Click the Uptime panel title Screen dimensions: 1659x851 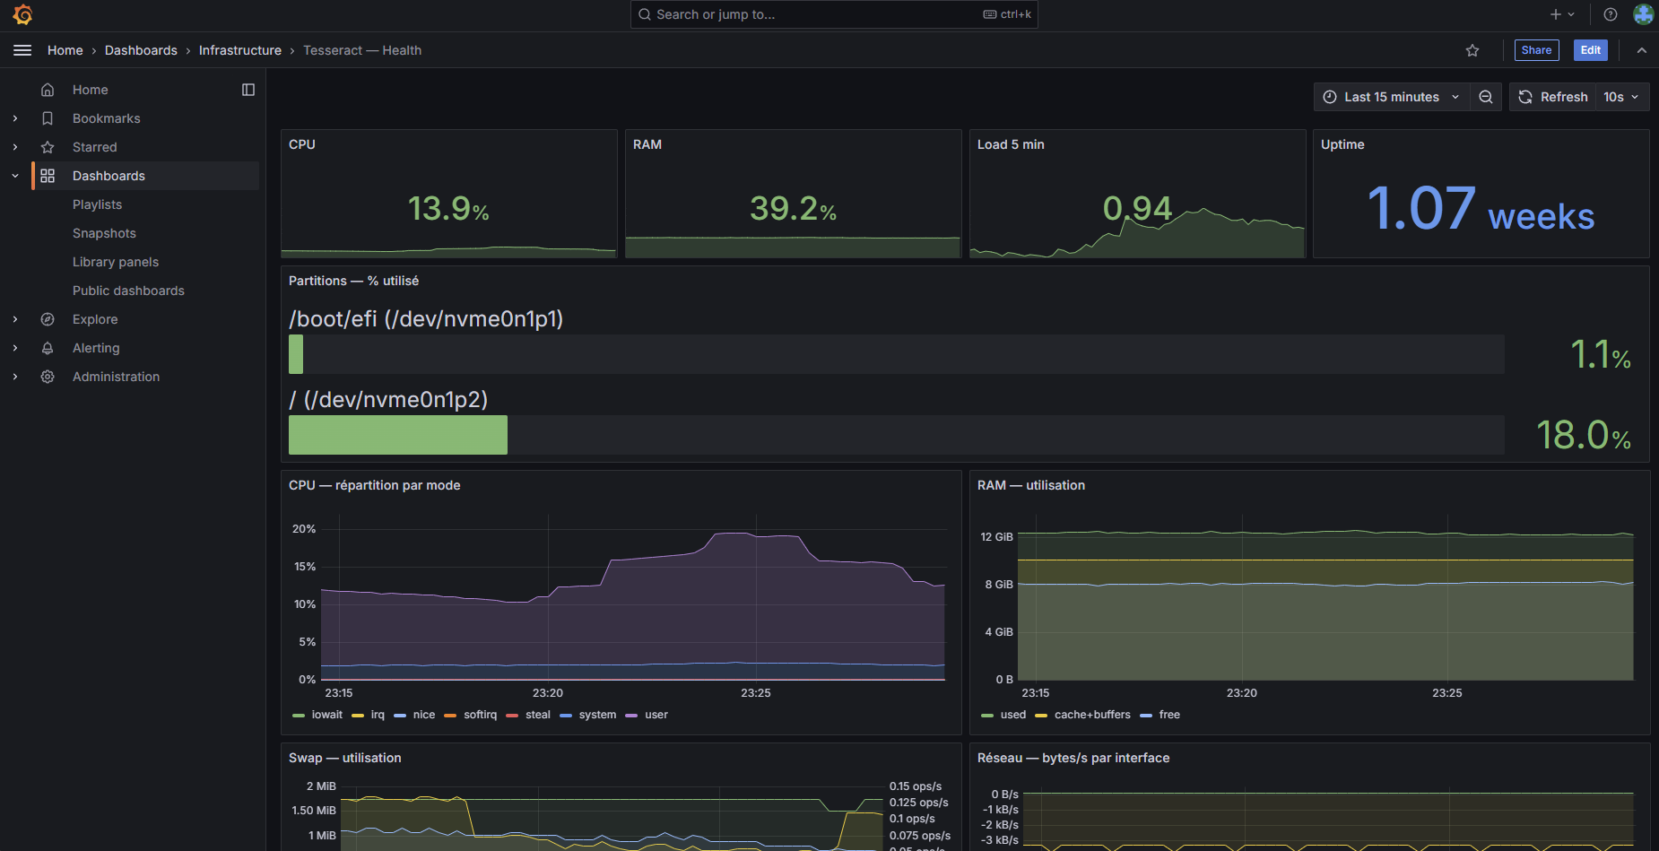(1342, 144)
